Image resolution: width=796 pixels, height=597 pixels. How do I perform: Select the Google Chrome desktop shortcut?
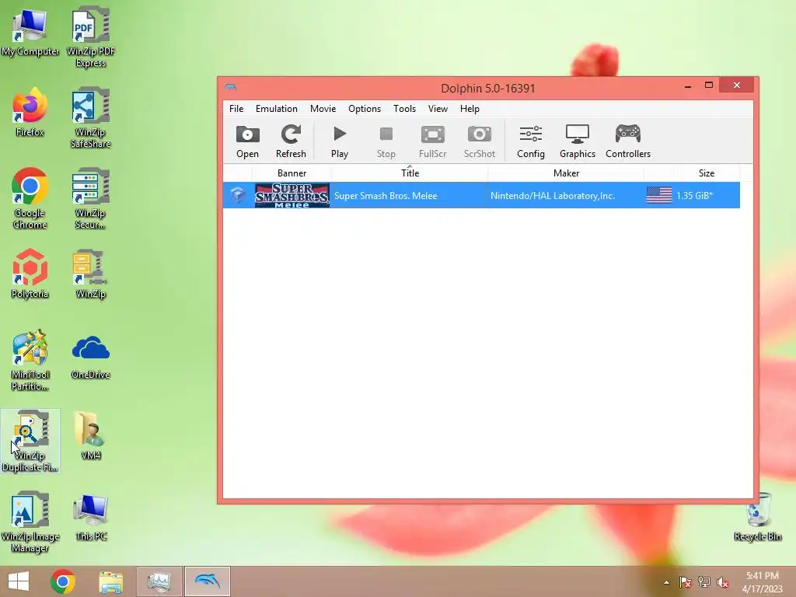coord(30,198)
